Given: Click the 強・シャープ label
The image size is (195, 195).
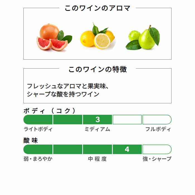Looking at the screenshot, I should [x=157, y=159].
